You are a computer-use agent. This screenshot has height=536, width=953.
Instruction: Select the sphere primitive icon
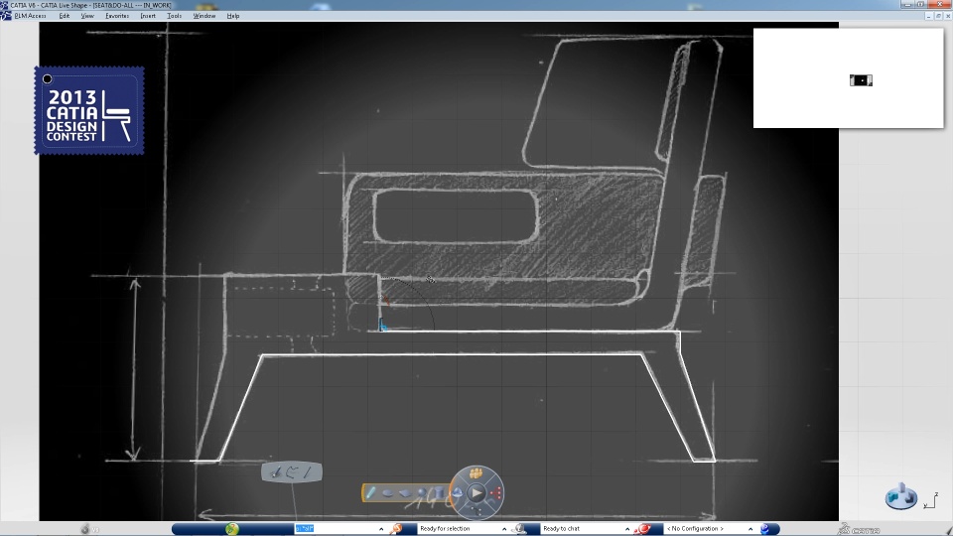coord(422,493)
